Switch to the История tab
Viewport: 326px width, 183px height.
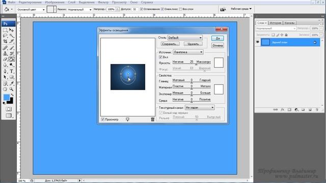276,23
